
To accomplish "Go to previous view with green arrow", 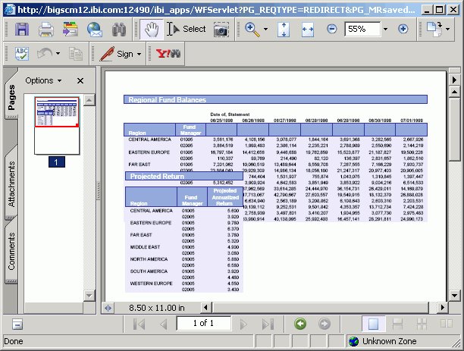I will click(x=300, y=324).
